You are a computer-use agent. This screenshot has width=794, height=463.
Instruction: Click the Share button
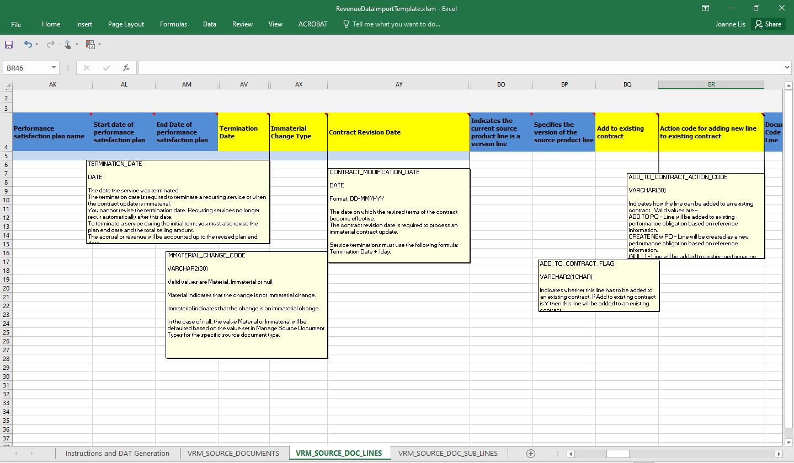(768, 24)
